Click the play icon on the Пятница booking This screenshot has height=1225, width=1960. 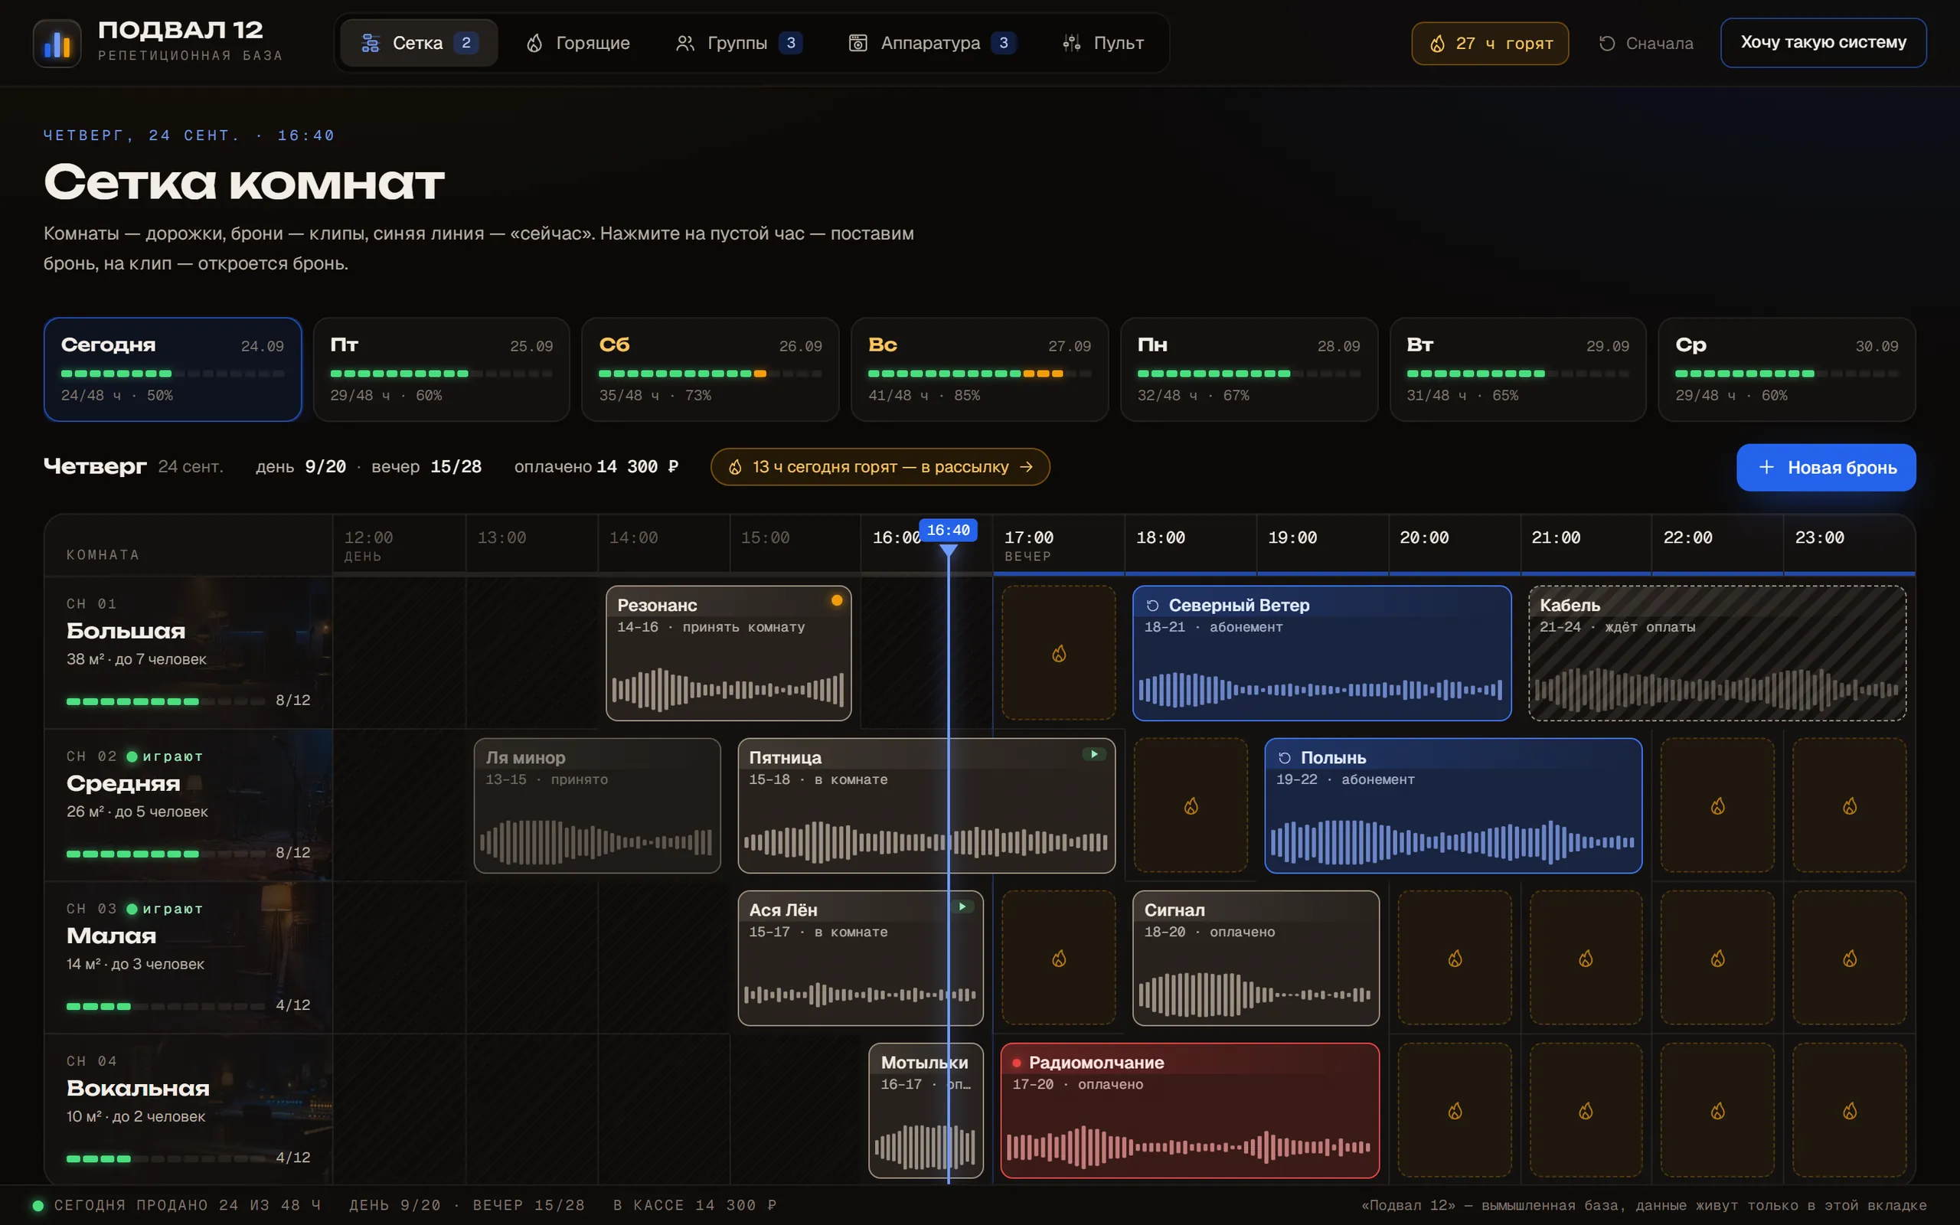(x=1094, y=754)
